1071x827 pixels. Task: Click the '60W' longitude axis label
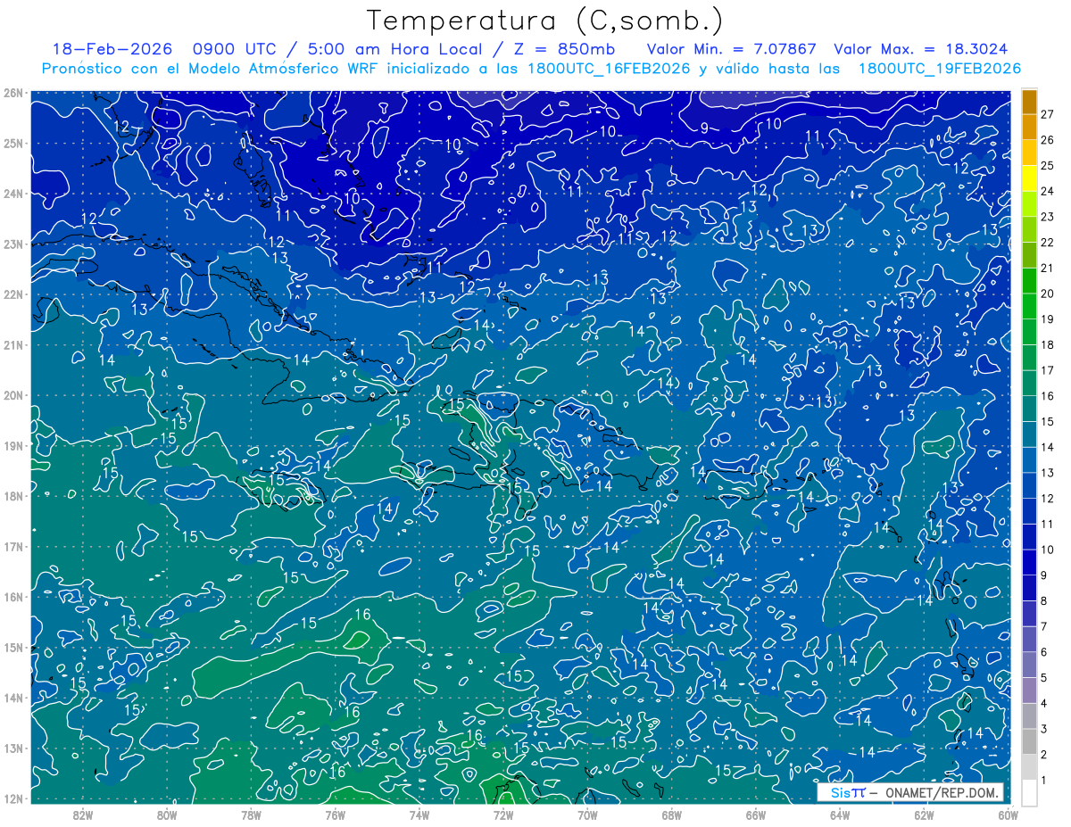pyautogui.click(x=1007, y=815)
